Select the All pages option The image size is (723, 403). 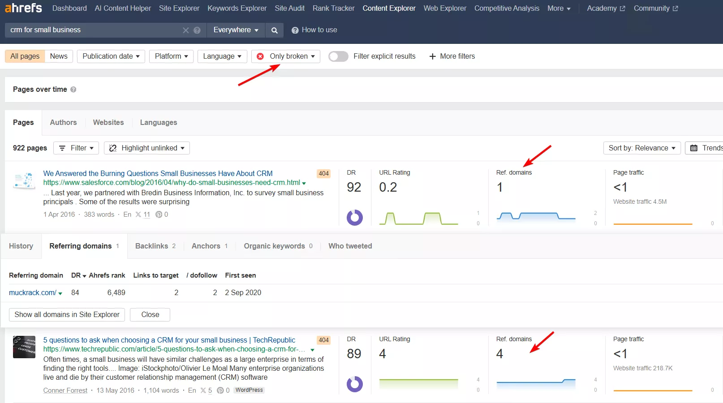(x=25, y=56)
